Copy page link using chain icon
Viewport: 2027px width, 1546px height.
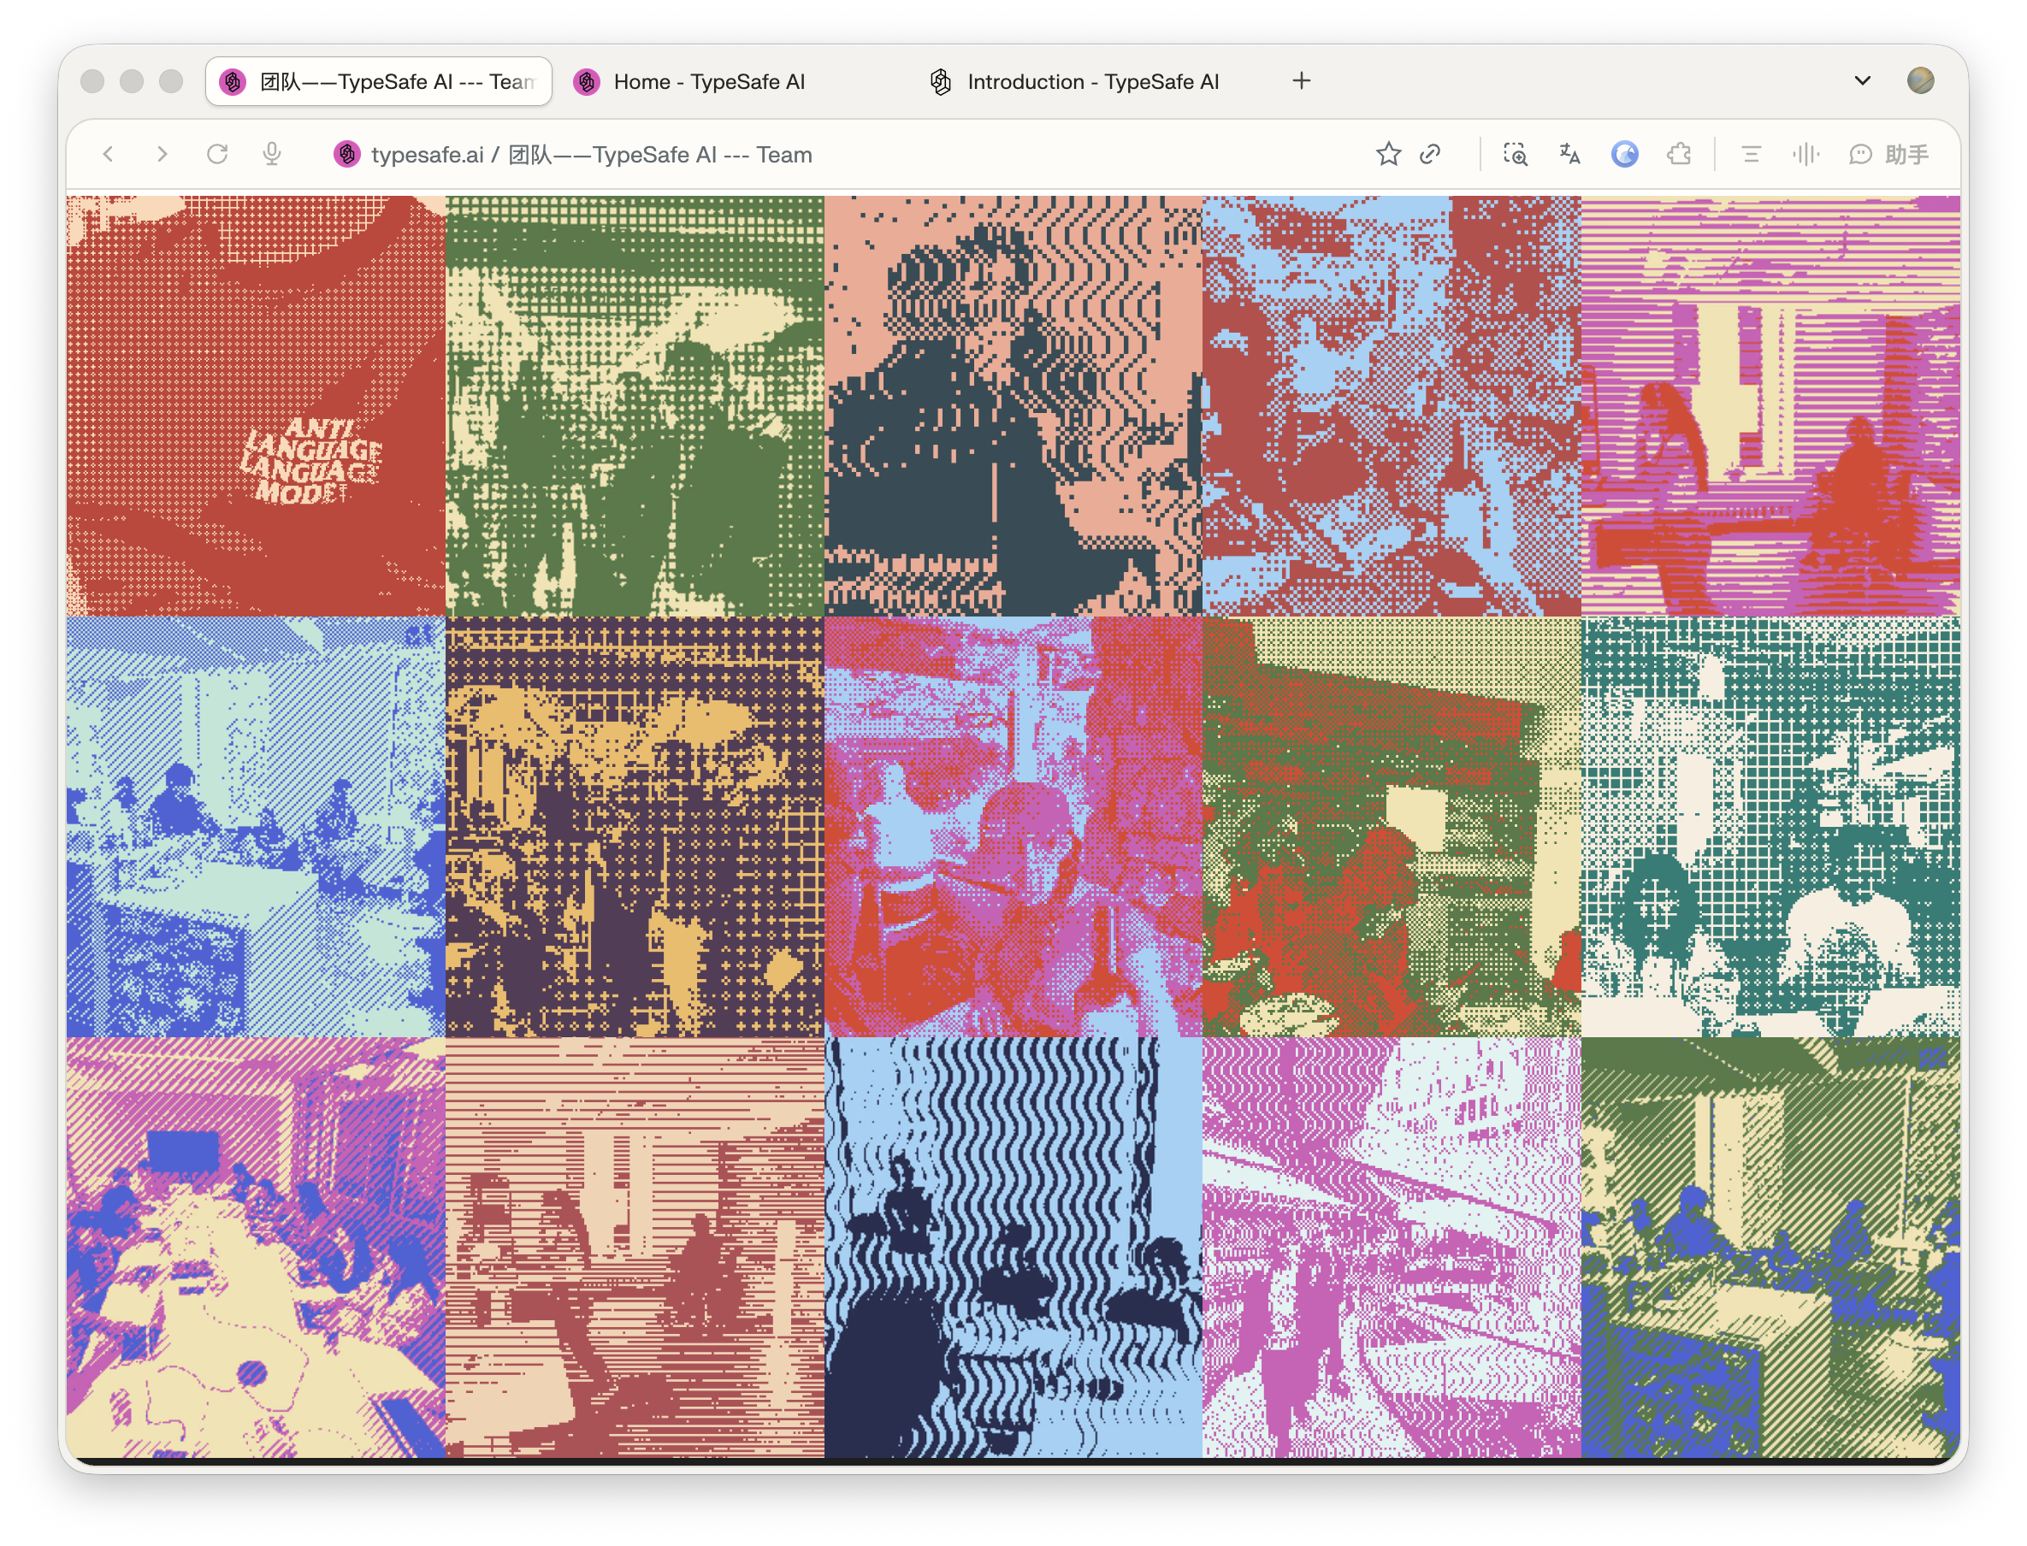[1429, 155]
